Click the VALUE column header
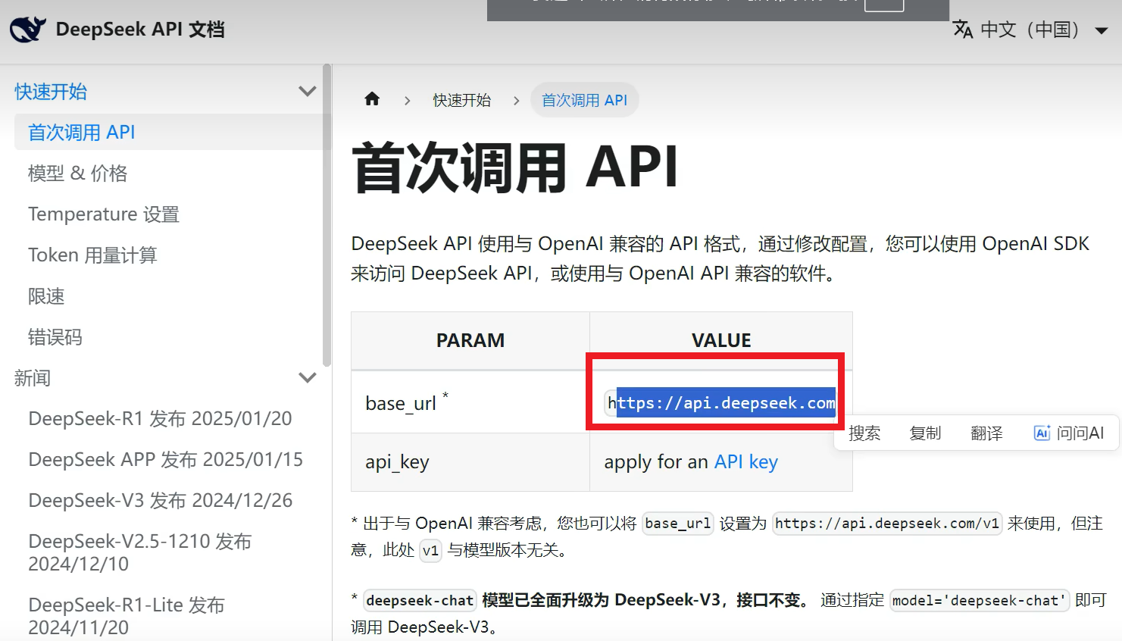 pyautogui.click(x=721, y=340)
